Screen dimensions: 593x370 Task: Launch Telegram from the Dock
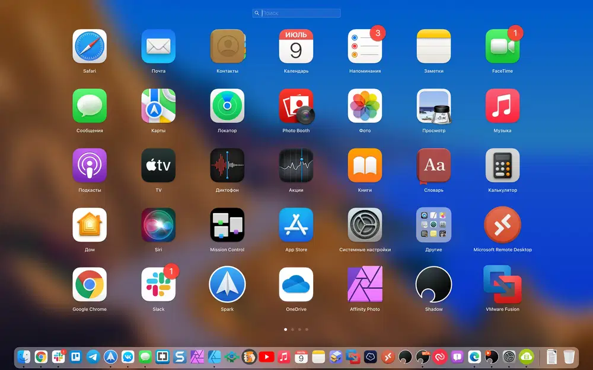click(x=93, y=357)
